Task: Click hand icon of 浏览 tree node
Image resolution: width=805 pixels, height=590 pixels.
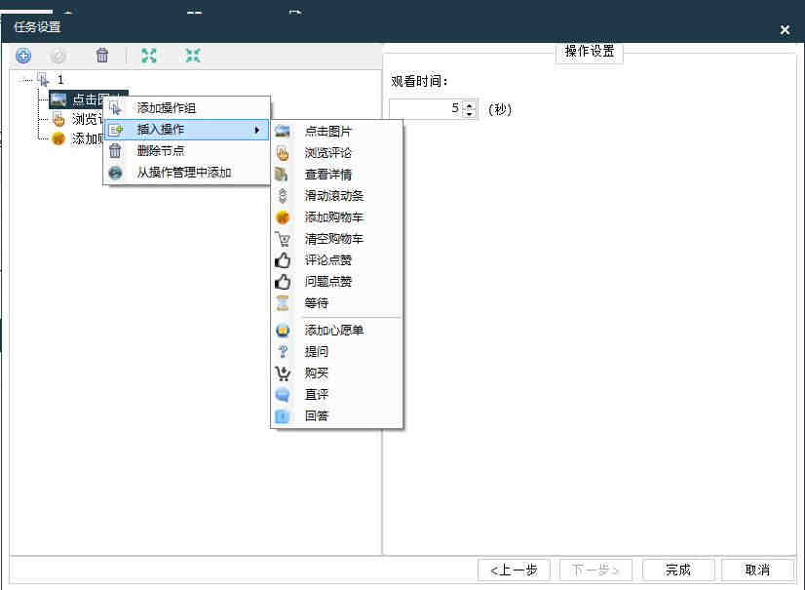Action: pyautogui.click(x=58, y=119)
